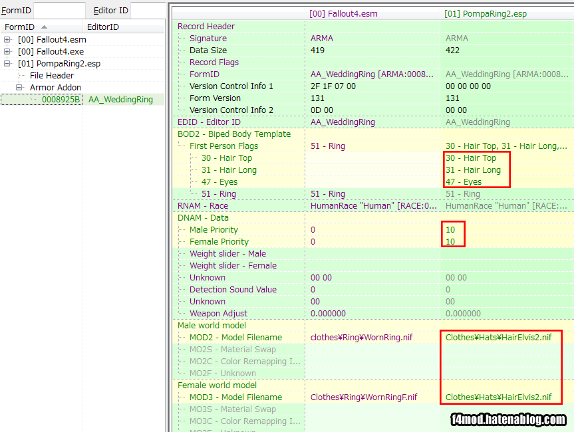Image resolution: width=574 pixels, height=432 pixels.
Task: Select [00] Fallout4.exe in the tree
Action: [51, 52]
